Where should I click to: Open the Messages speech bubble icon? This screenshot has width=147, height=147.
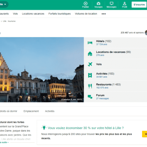point(112,3)
